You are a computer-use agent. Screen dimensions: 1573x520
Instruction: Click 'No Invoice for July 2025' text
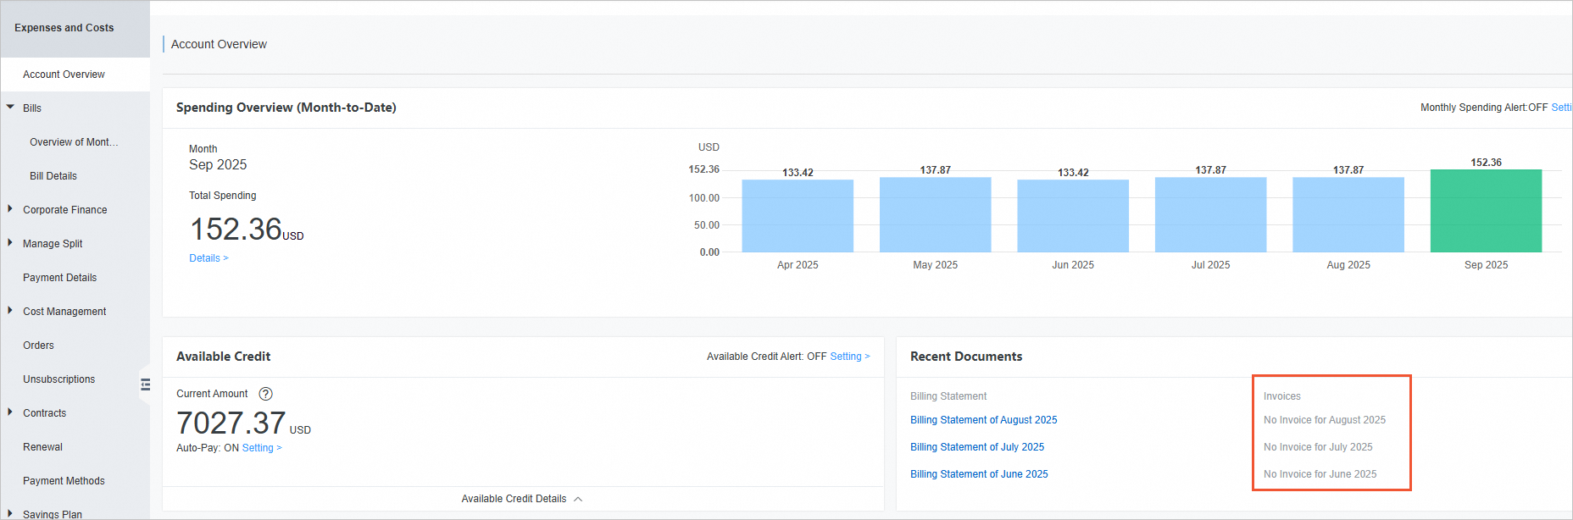1318,447
